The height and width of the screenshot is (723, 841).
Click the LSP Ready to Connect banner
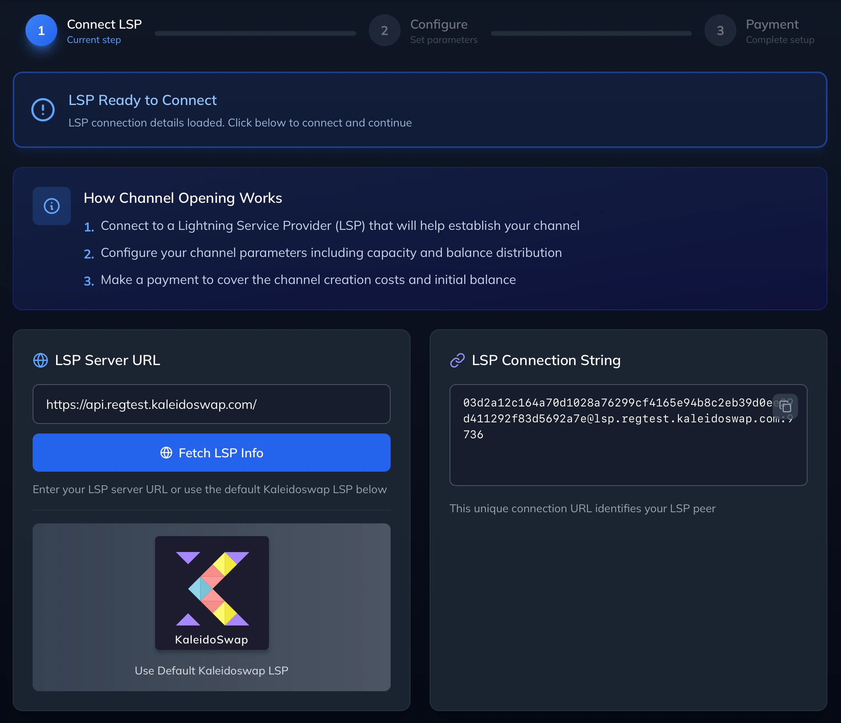420,110
